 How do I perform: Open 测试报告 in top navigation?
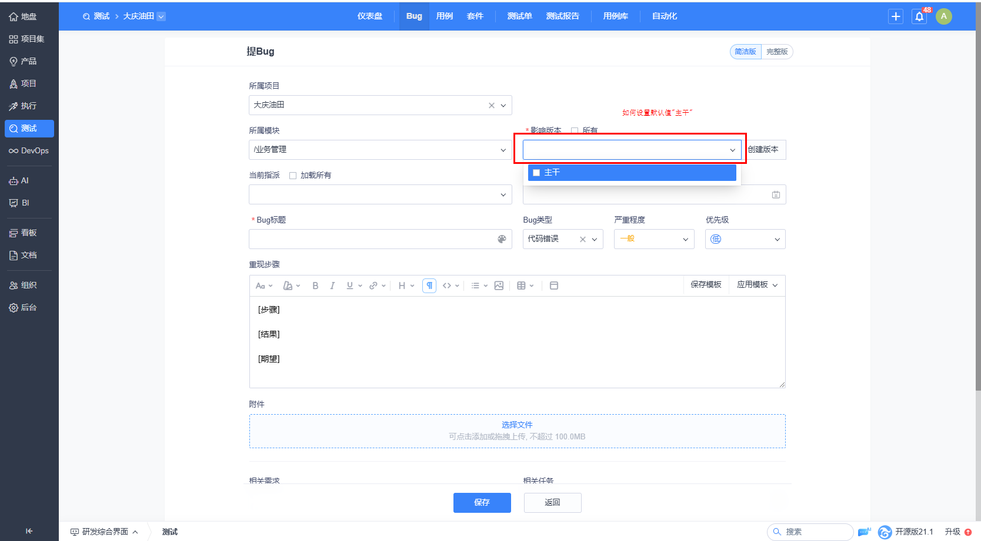(562, 16)
